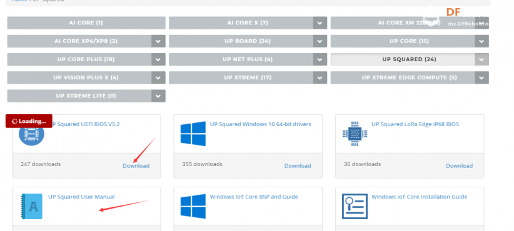Image resolution: width=514 pixels, height=231 pixels.
Task: Expand the UP XTREME dropdown arrow
Action: coord(320,78)
